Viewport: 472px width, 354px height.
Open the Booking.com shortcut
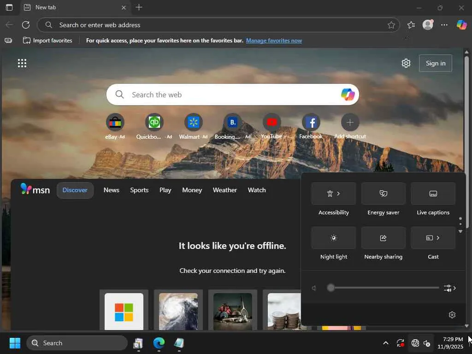tap(232, 122)
